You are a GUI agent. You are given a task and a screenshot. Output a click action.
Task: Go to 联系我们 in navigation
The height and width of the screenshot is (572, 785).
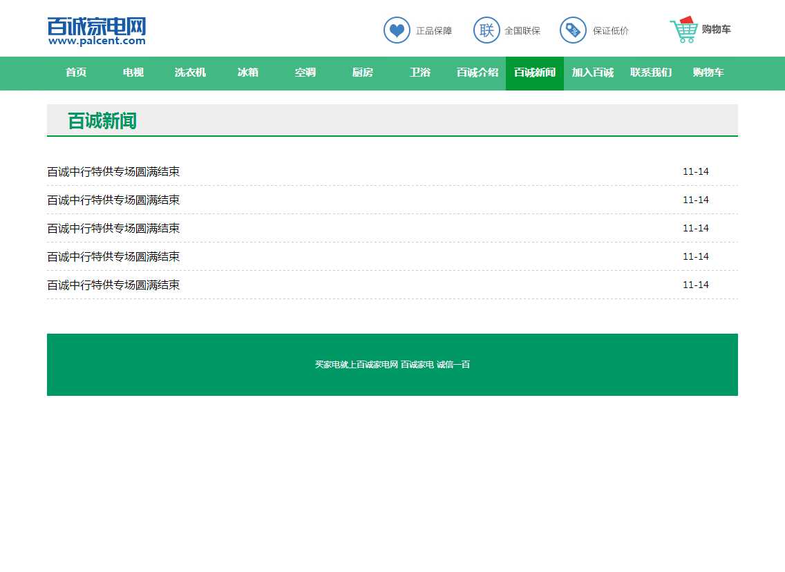click(x=650, y=73)
